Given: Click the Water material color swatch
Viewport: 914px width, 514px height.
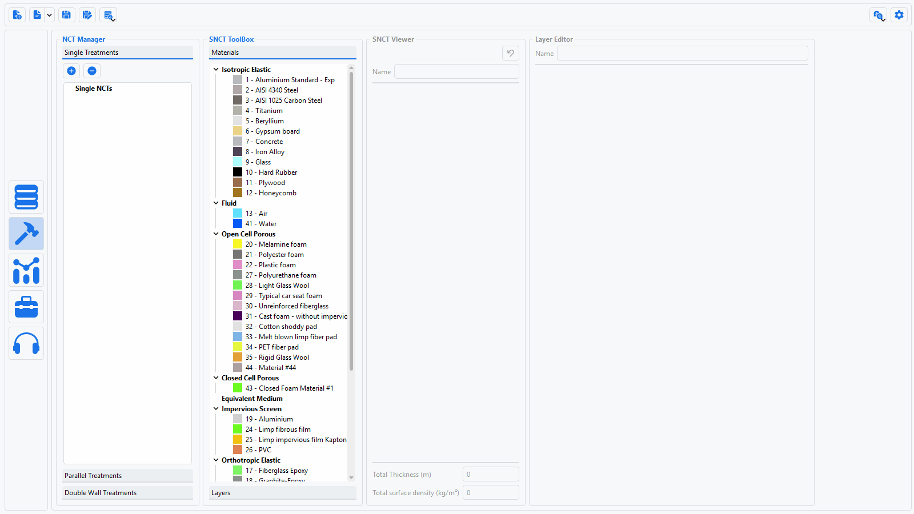Looking at the screenshot, I should [238, 224].
